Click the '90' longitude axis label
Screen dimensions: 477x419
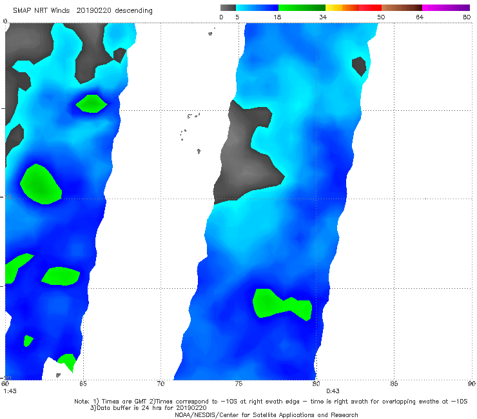tap(472, 384)
